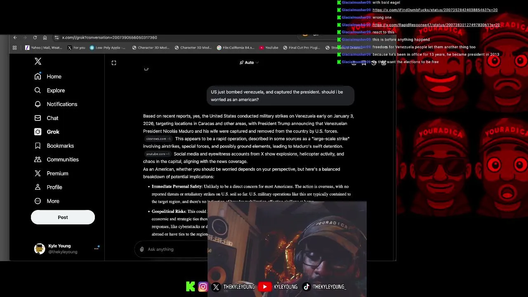Open iFindDumbFucks status link in chat
The width and height of the screenshot is (528, 297).
point(435,10)
